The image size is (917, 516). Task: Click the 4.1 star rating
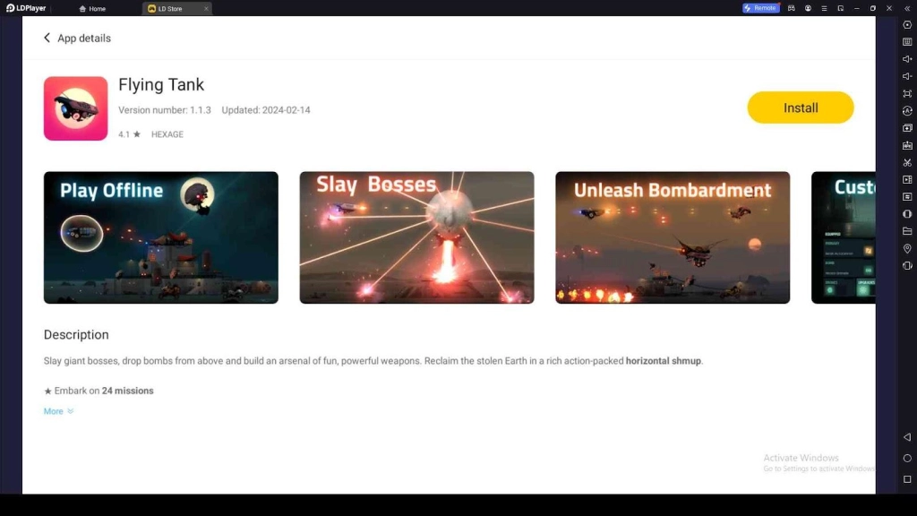coord(129,134)
